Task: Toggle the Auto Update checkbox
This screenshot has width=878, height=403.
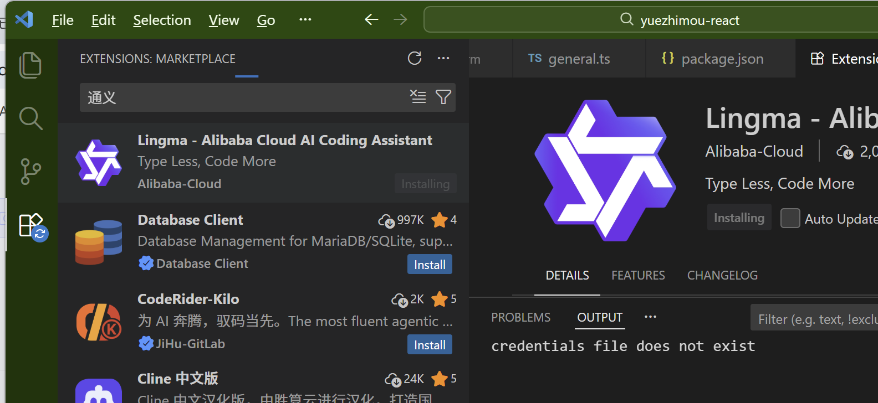Action: point(790,218)
